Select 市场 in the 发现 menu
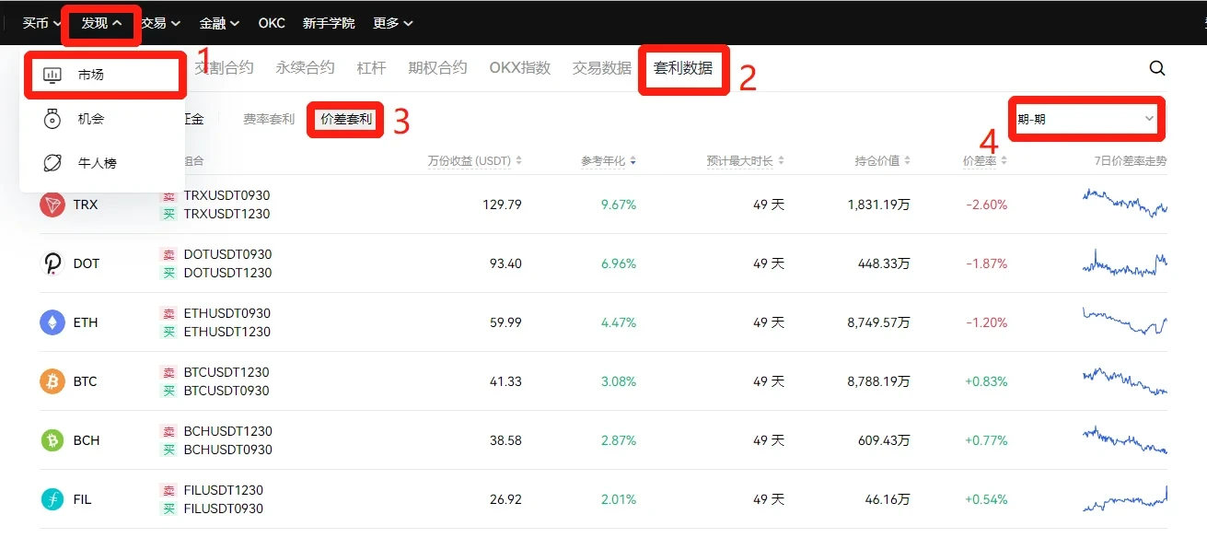1207x538 pixels. [x=91, y=75]
